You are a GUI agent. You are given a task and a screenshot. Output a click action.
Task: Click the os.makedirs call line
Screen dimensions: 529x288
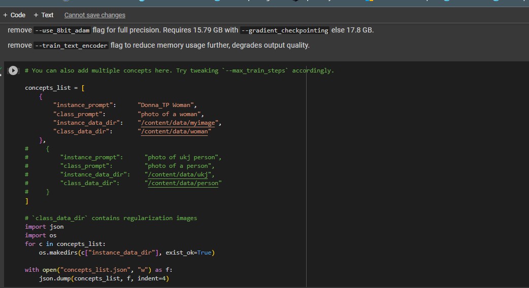[x=127, y=253]
